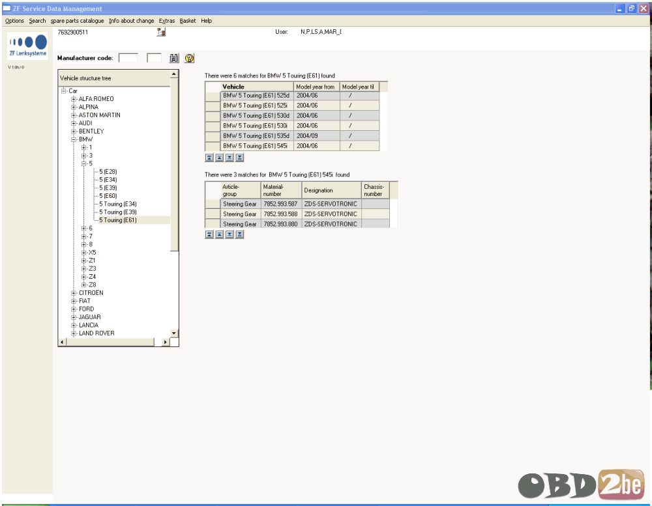Select LAND ROVER in the tree
Screen dimensions: 652x506
(96, 333)
